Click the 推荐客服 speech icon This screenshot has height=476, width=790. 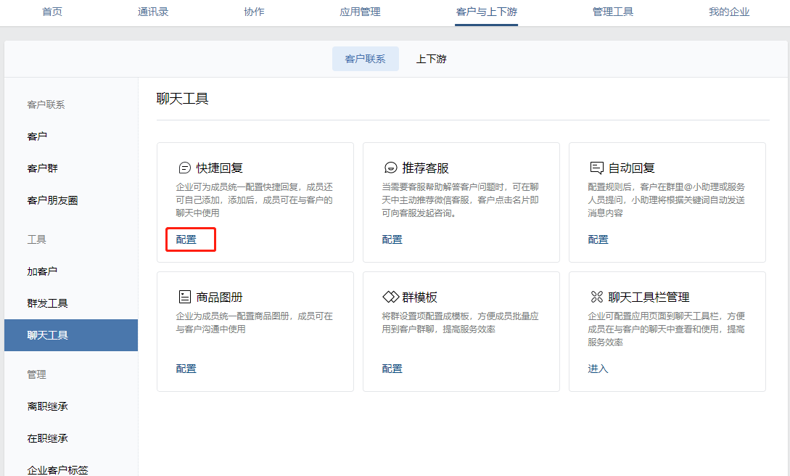[x=392, y=166]
